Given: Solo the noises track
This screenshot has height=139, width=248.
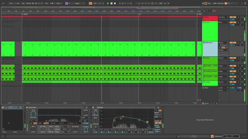Looking at the screenshot, I should pyautogui.click(x=238, y=82).
